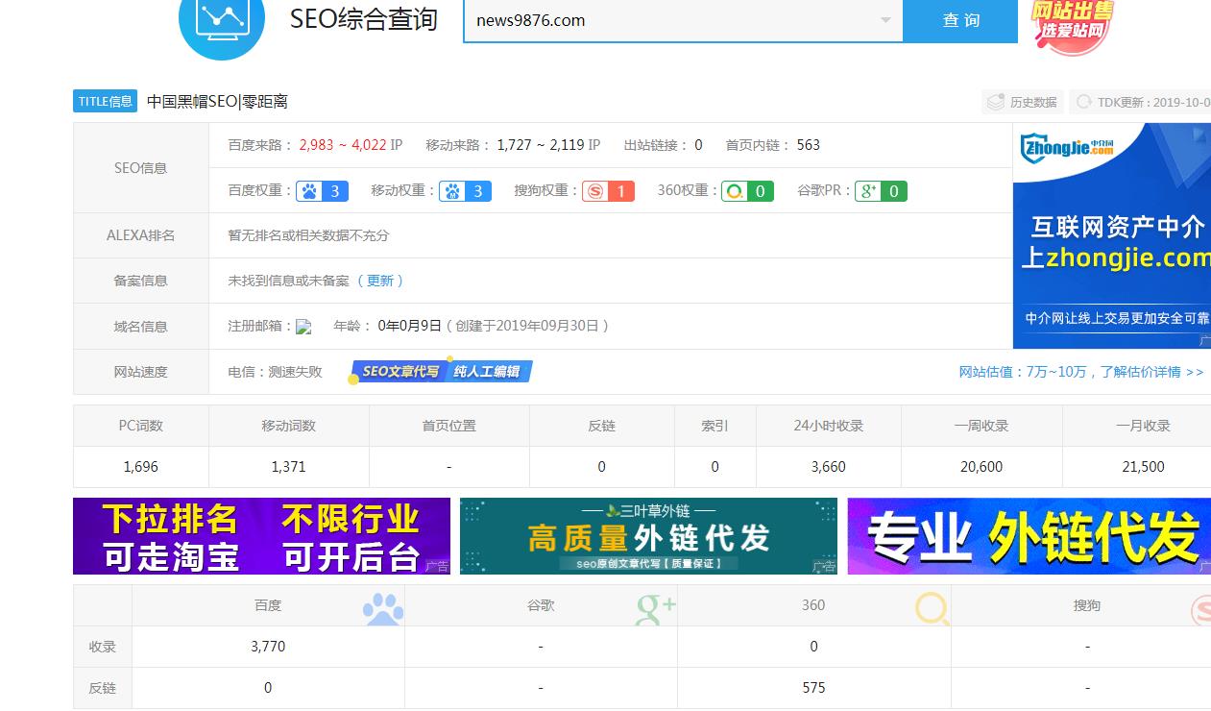Click the mobile traffic value 1,727 ~ 2,119
The width and height of the screenshot is (1211, 711).
(x=541, y=145)
